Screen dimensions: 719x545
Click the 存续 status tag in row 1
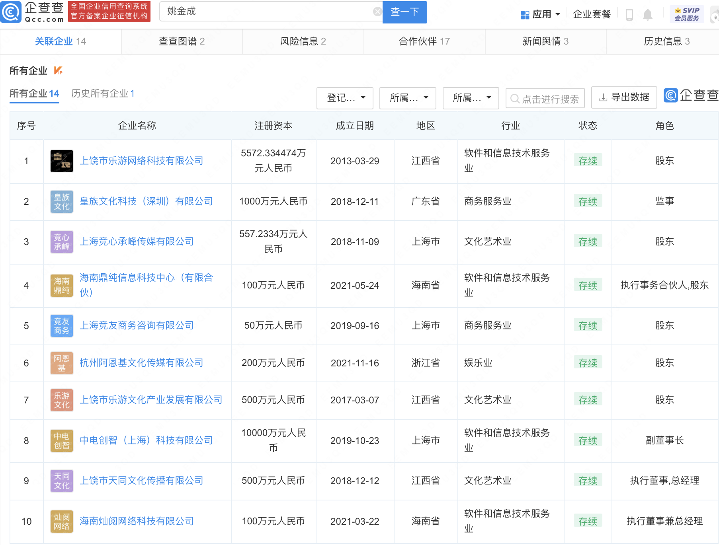(588, 161)
